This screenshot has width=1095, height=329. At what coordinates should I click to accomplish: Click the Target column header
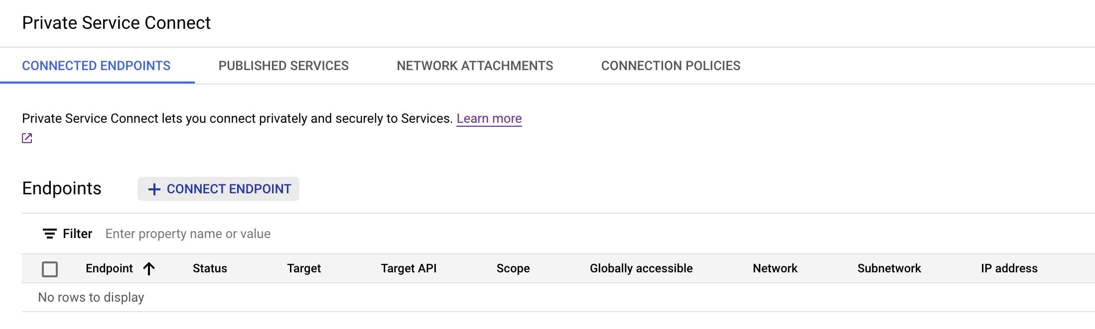pos(304,268)
